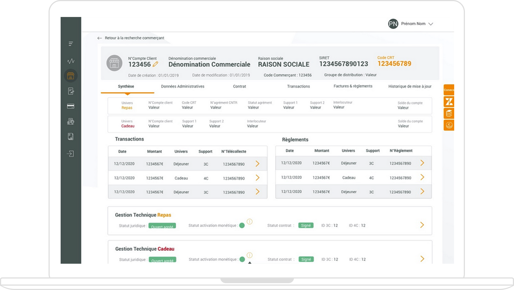
Task: Switch to the Factures & règlements tab
Action: [x=353, y=86]
